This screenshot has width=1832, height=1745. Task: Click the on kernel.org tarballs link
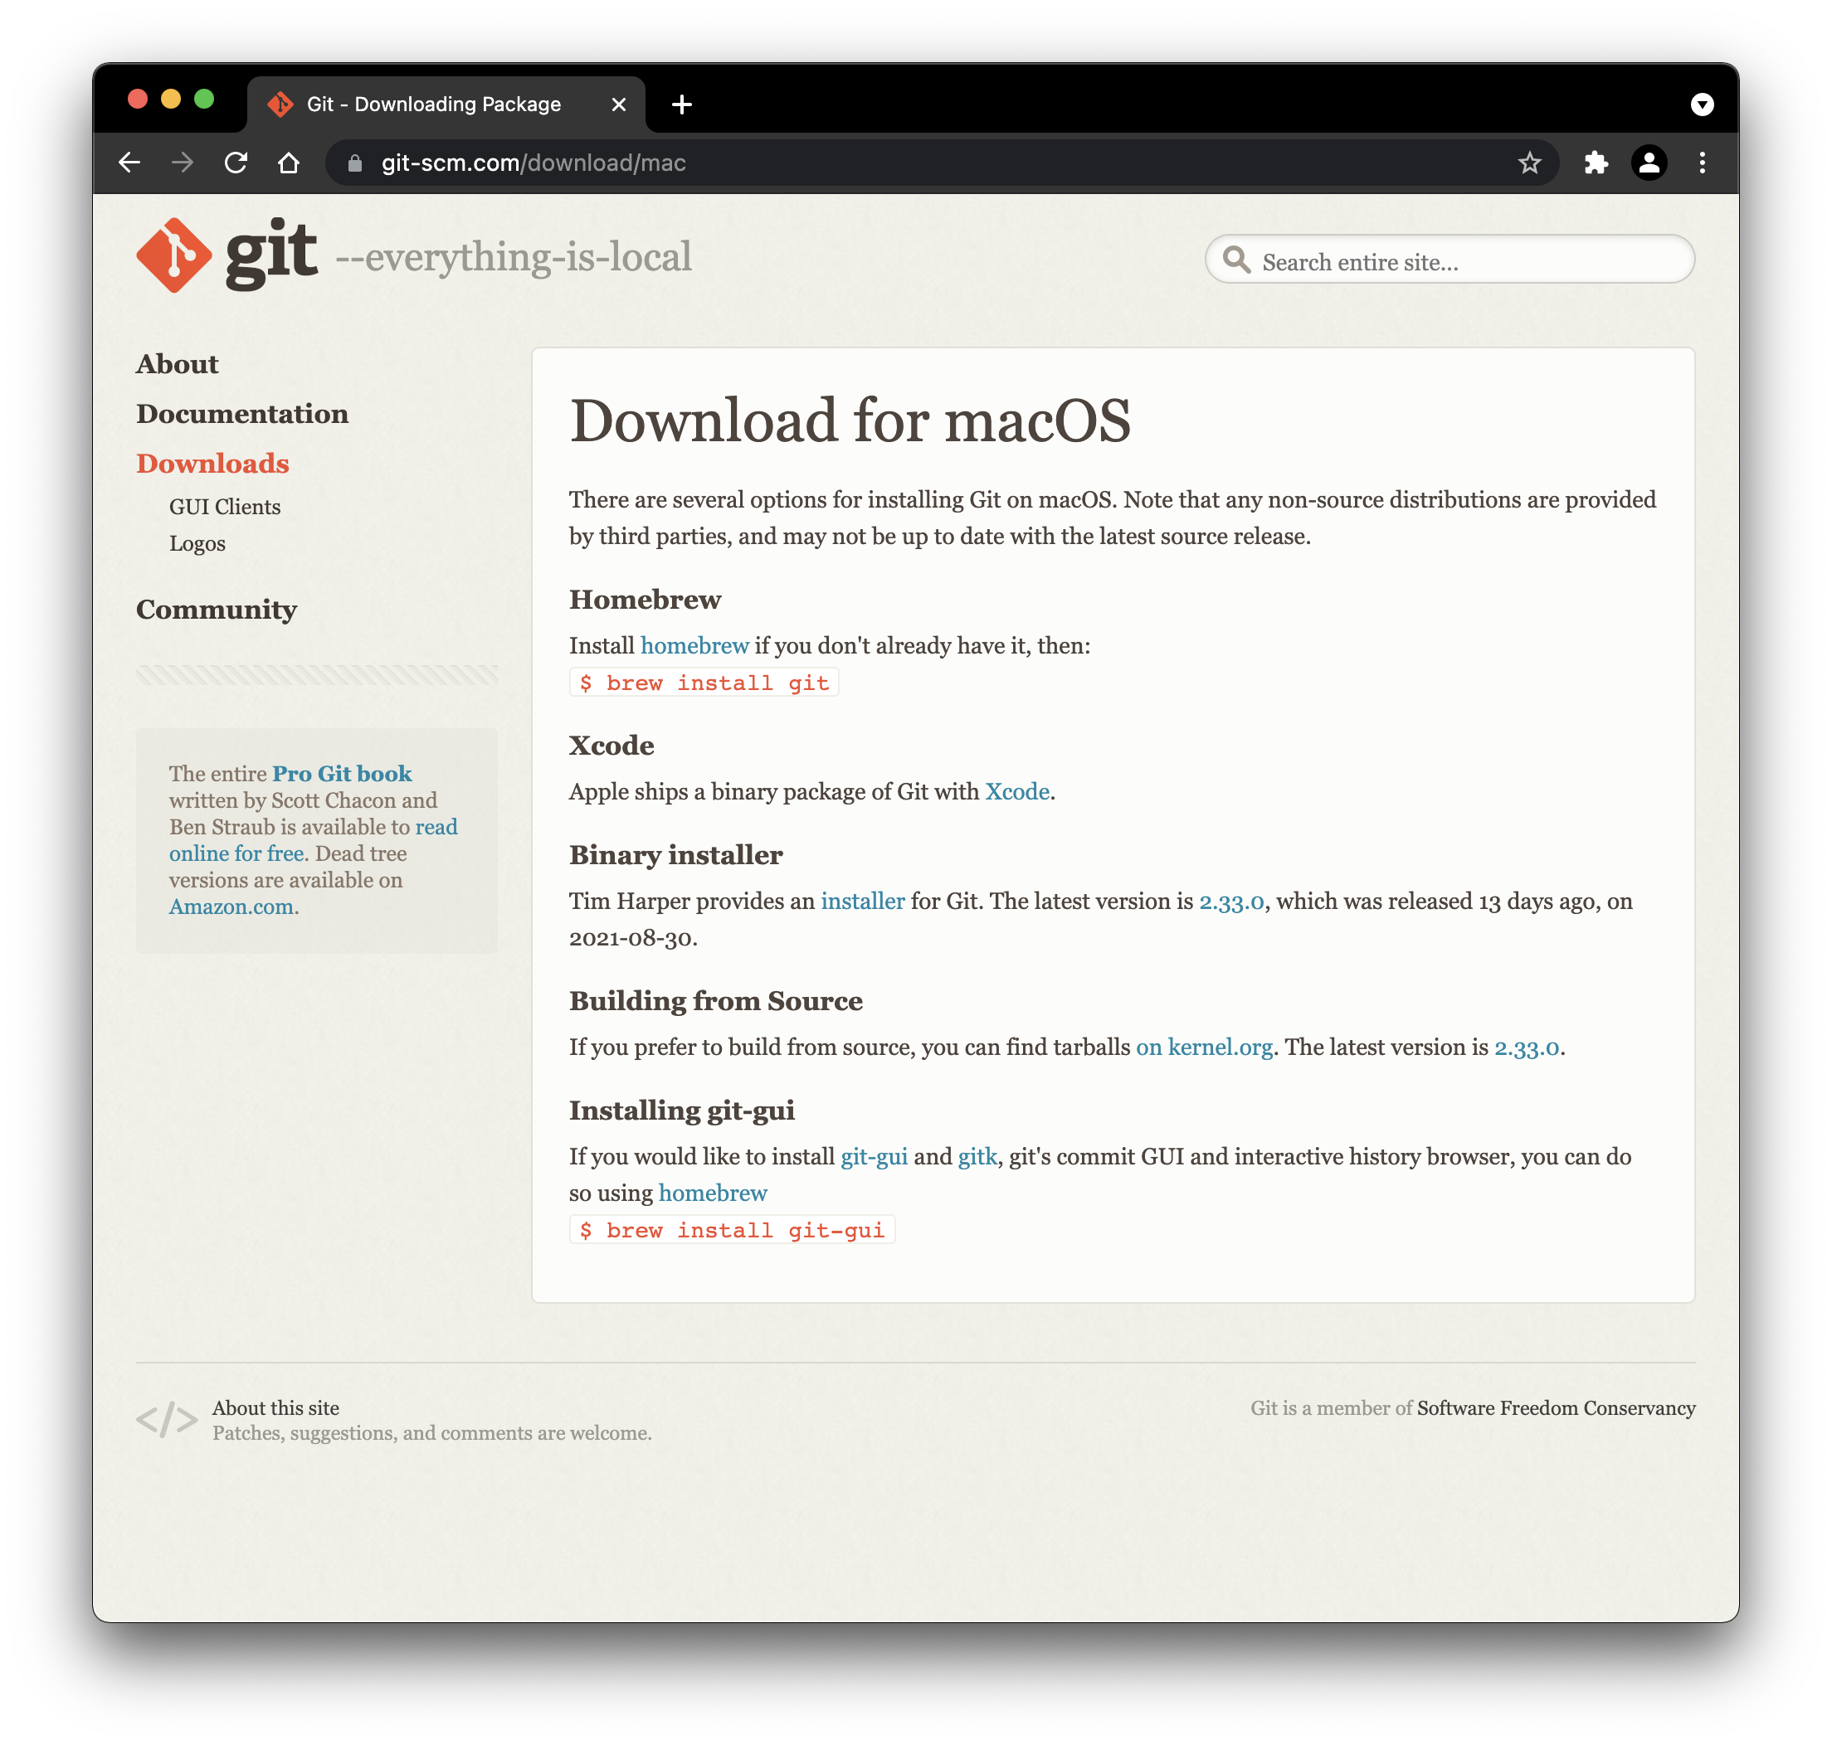[x=1204, y=1047]
